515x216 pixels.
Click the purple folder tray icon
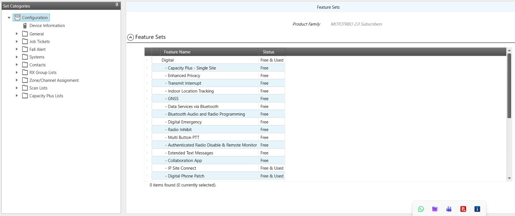coord(435,209)
